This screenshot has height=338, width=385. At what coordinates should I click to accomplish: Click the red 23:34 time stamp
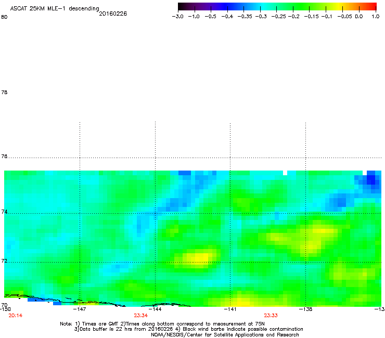tap(141, 316)
